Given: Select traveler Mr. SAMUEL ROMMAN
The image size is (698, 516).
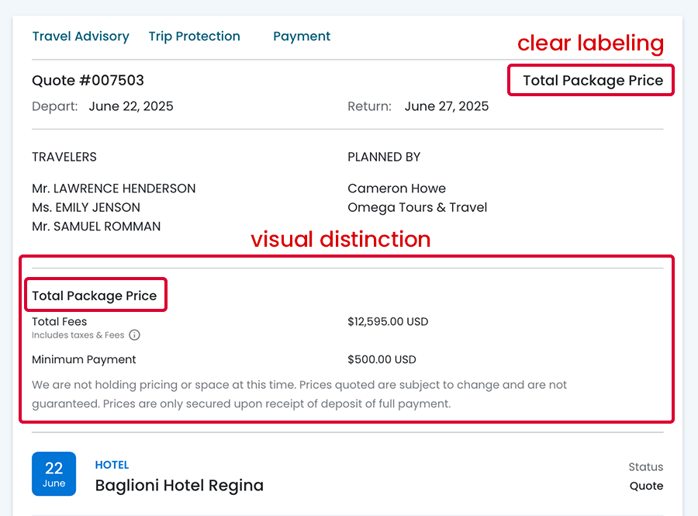Looking at the screenshot, I should point(96,227).
